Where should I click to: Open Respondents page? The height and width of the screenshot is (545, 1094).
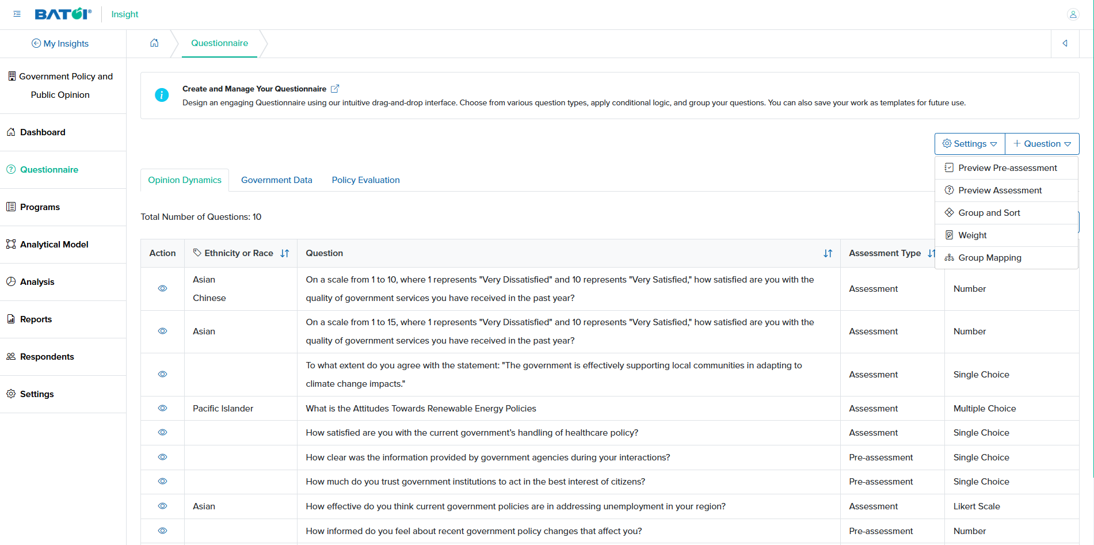pyautogui.click(x=47, y=357)
